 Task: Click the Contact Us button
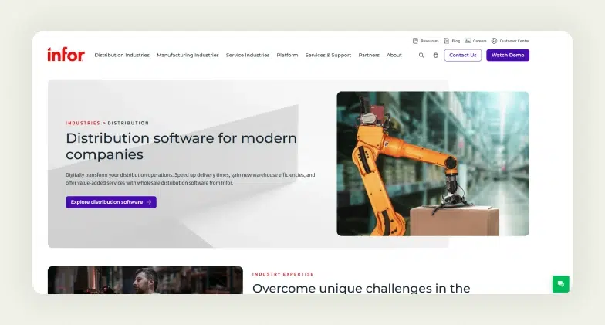tap(463, 56)
